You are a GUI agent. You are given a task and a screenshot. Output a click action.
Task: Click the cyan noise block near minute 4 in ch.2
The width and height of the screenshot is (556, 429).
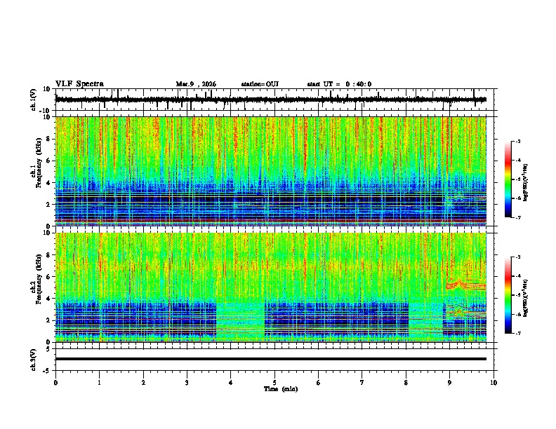tap(240, 321)
